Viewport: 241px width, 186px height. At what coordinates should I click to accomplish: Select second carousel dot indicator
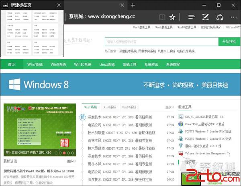tap(60, 153)
